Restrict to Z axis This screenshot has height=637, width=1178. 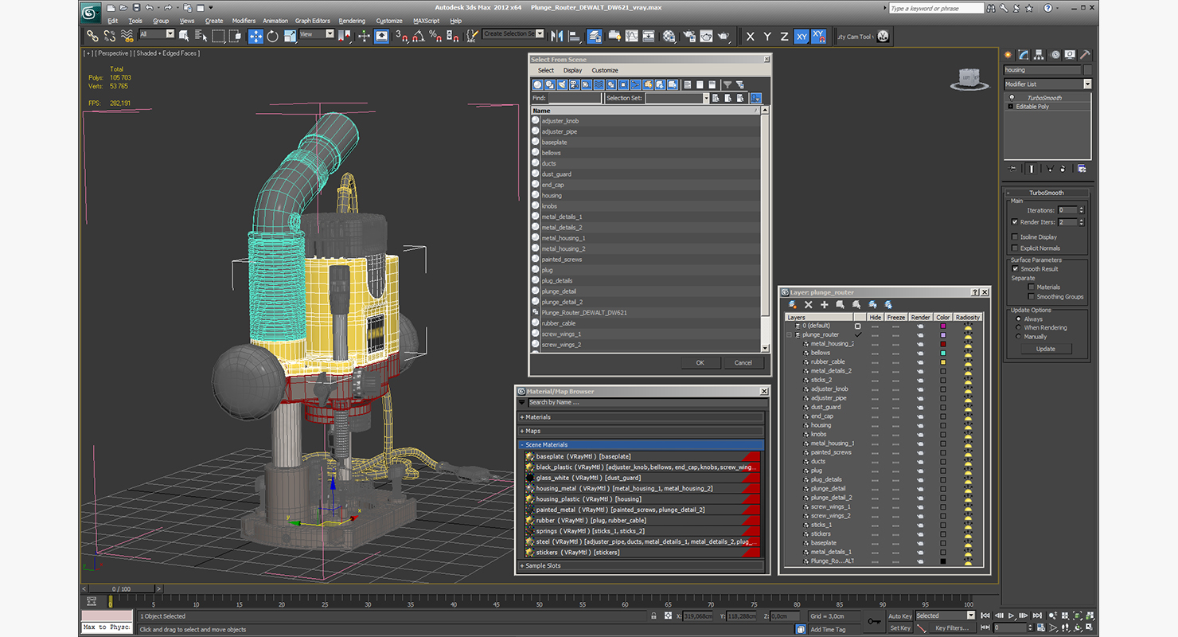(x=784, y=37)
